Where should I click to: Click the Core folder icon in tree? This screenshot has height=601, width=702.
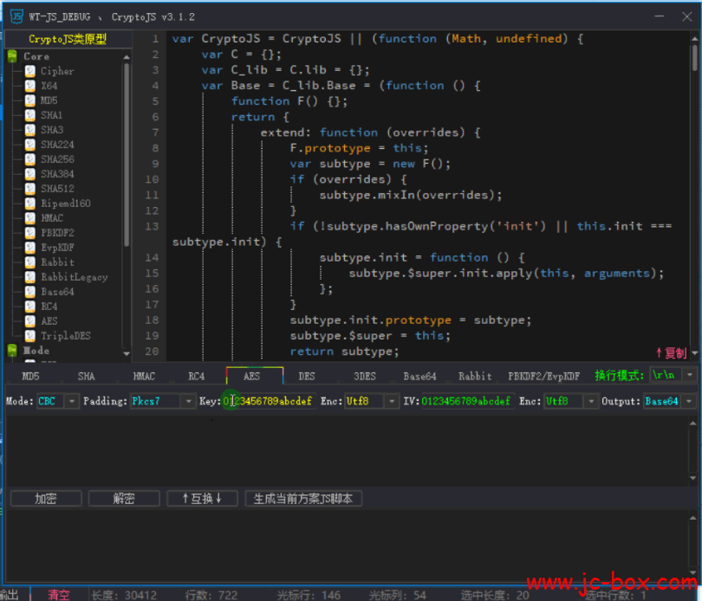13,56
